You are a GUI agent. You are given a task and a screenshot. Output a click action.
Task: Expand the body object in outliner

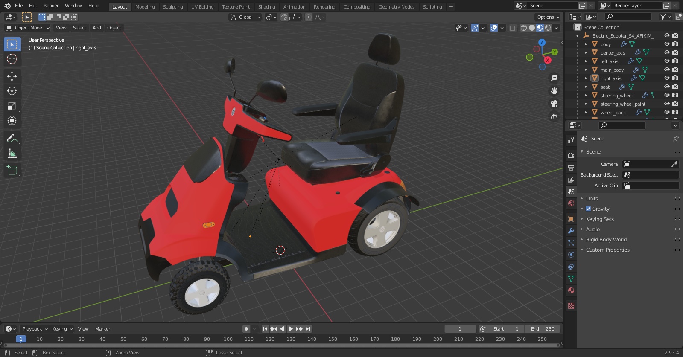pyautogui.click(x=586, y=44)
